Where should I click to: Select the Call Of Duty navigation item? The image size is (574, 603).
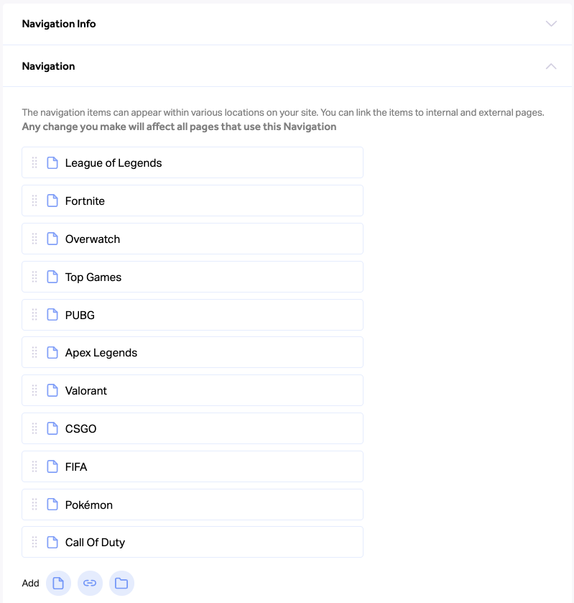(193, 542)
